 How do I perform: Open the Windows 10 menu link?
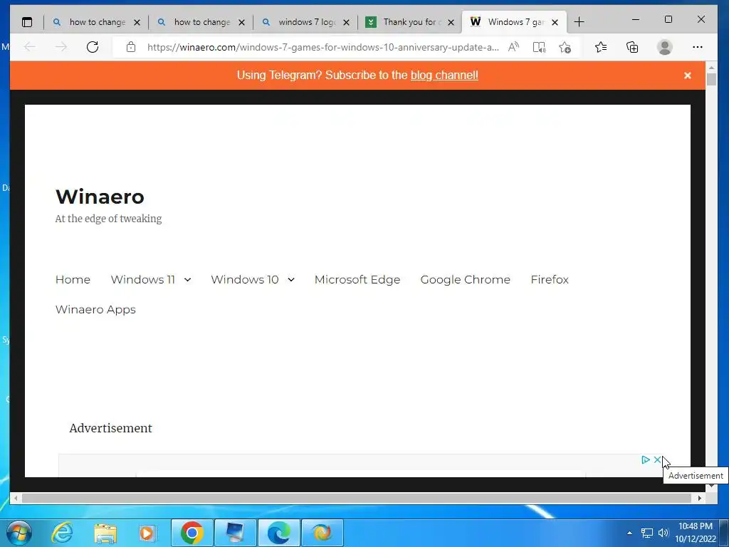coord(245,279)
